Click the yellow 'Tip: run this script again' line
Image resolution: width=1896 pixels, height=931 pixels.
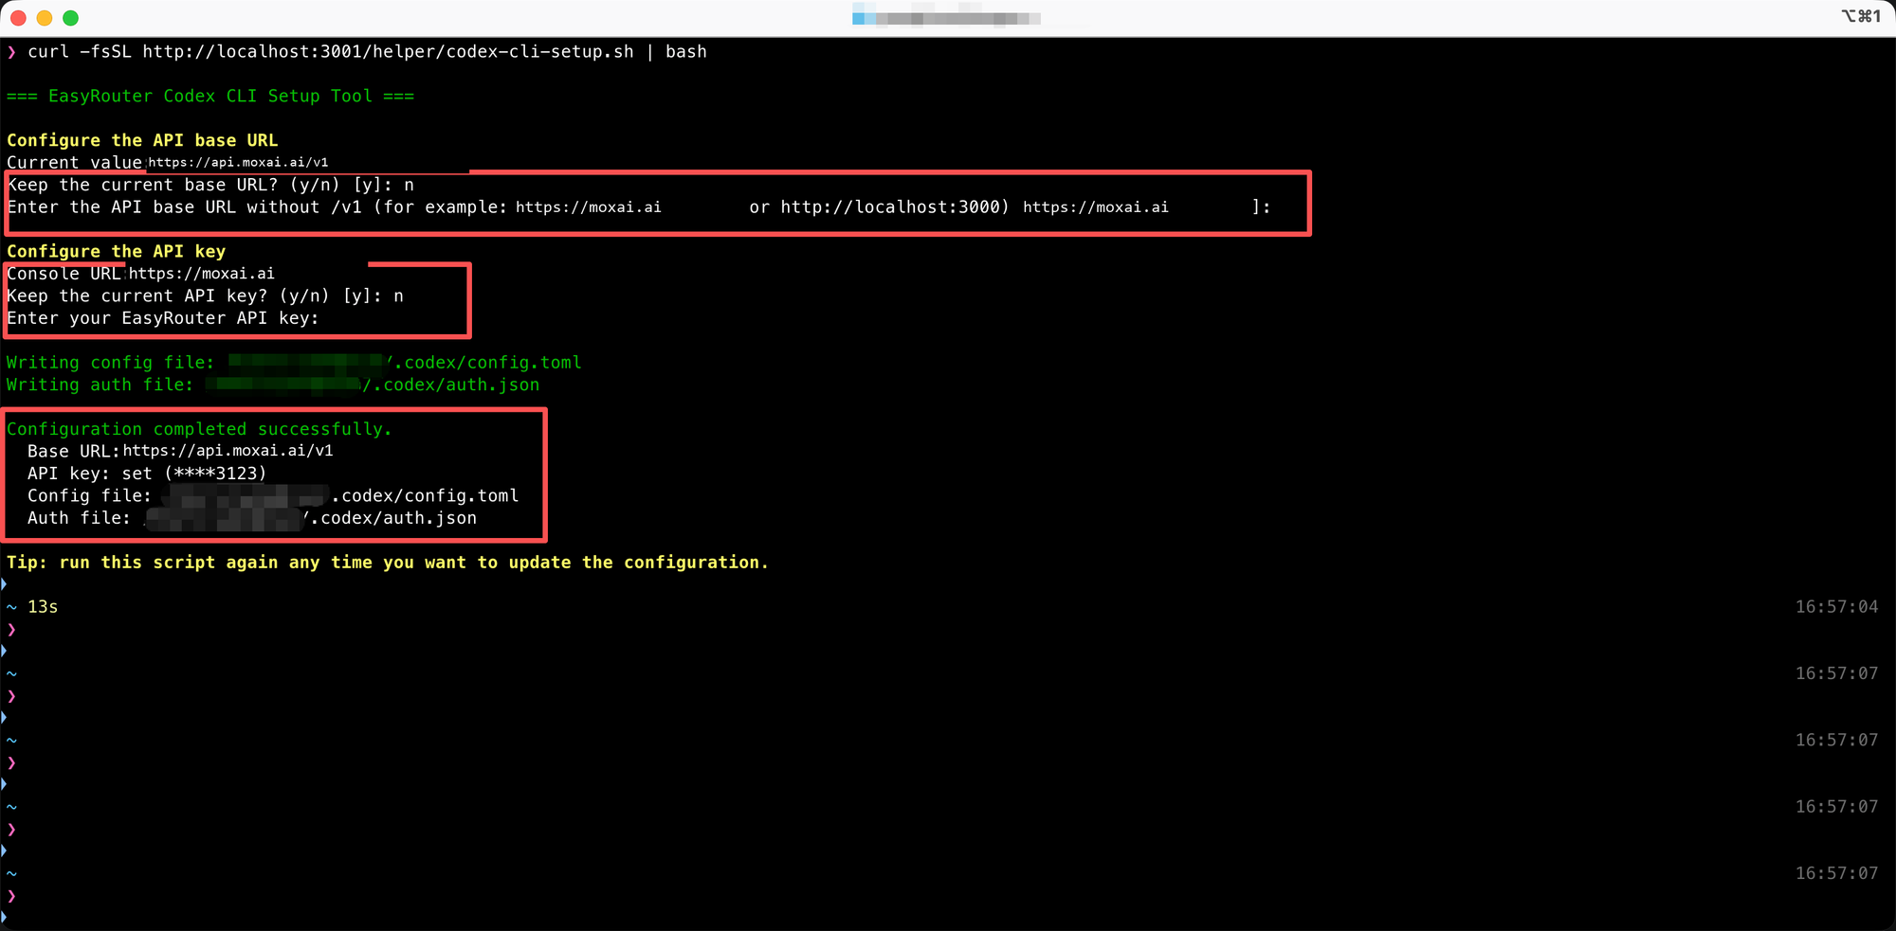(x=388, y=563)
